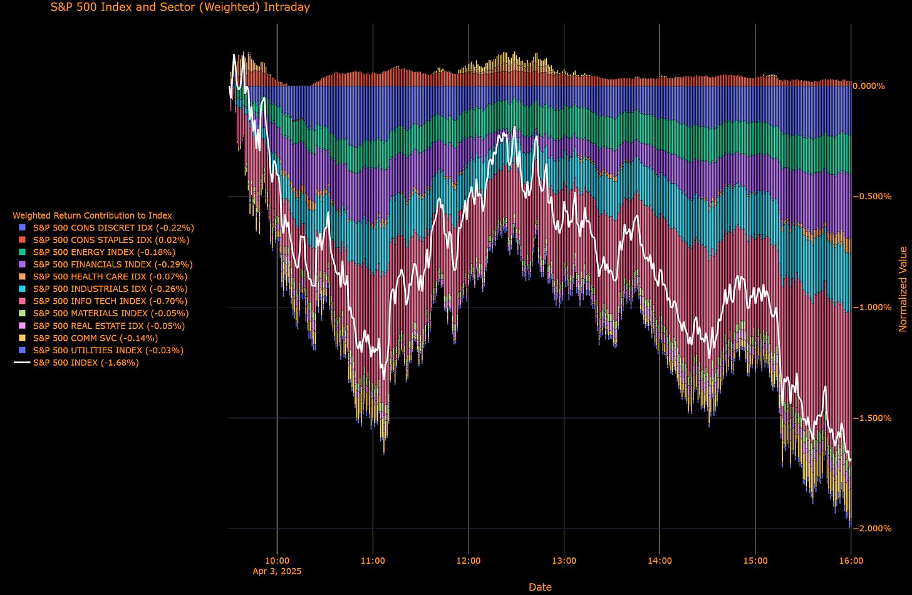The image size is (912, 595).
Task: Click the cyan Industrials color swatch
Action: 23,289
